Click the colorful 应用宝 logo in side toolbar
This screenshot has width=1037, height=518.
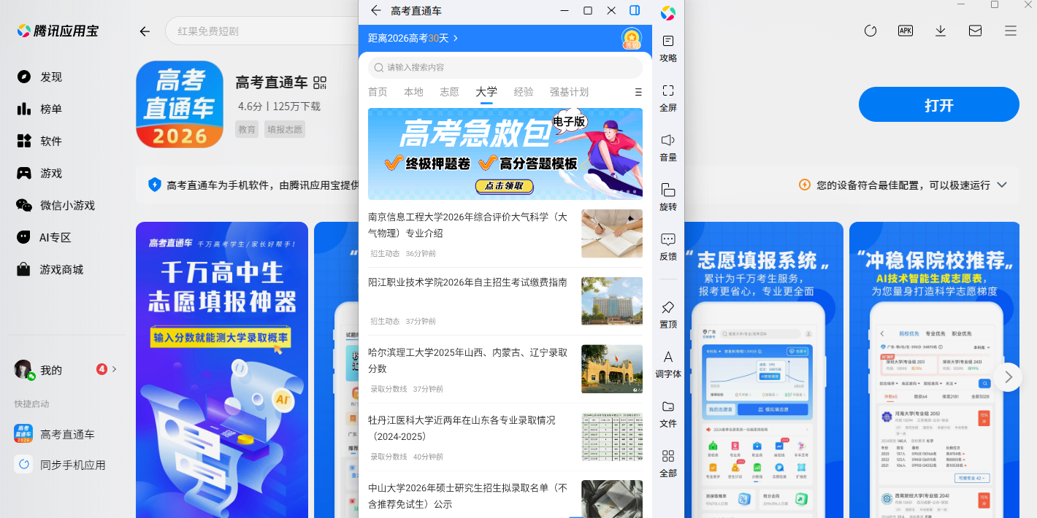668,12
